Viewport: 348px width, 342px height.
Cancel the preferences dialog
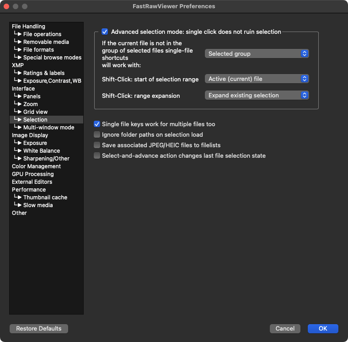(x=285, y=329)
